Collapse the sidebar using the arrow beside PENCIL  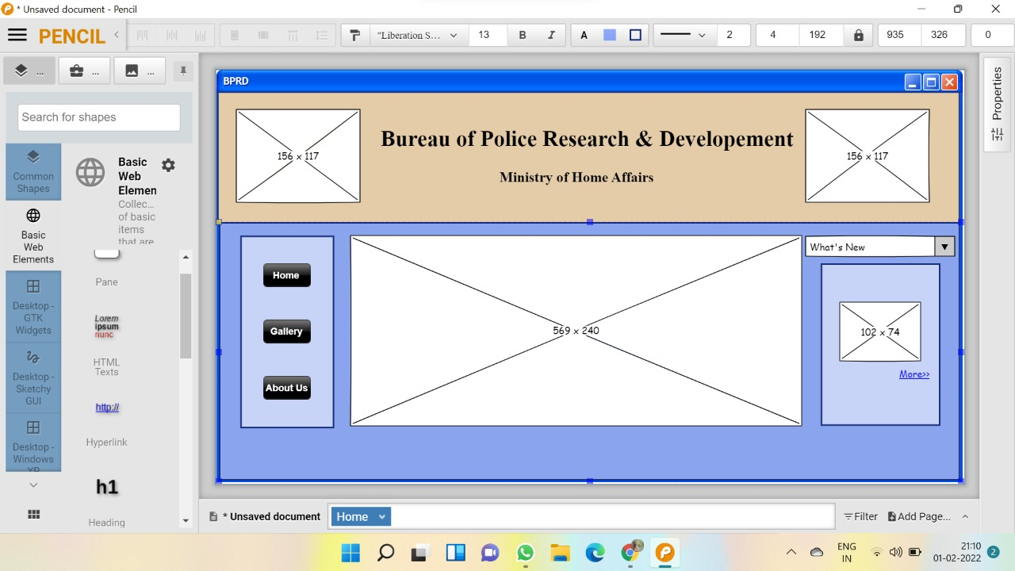point(117,35)
